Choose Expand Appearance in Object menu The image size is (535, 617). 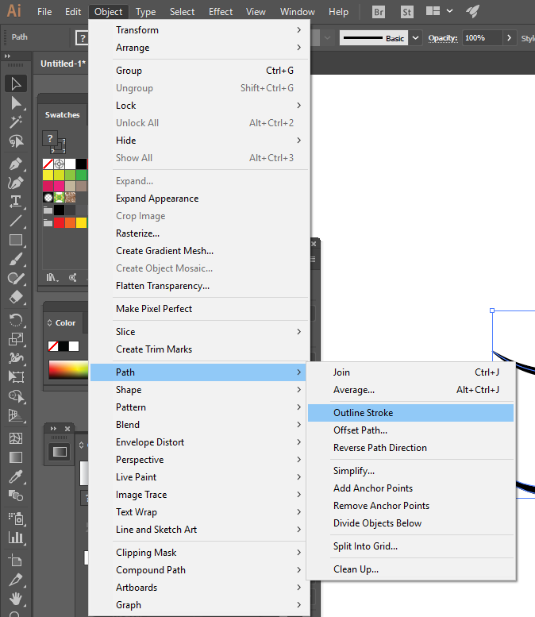coord(199,199)
